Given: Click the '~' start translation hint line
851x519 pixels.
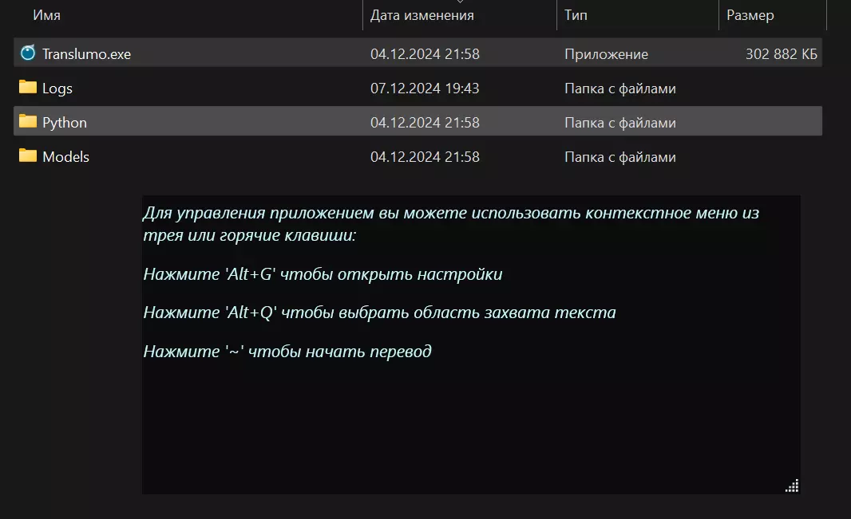Looking at the screenshot, I should click(x=287, y=351).
